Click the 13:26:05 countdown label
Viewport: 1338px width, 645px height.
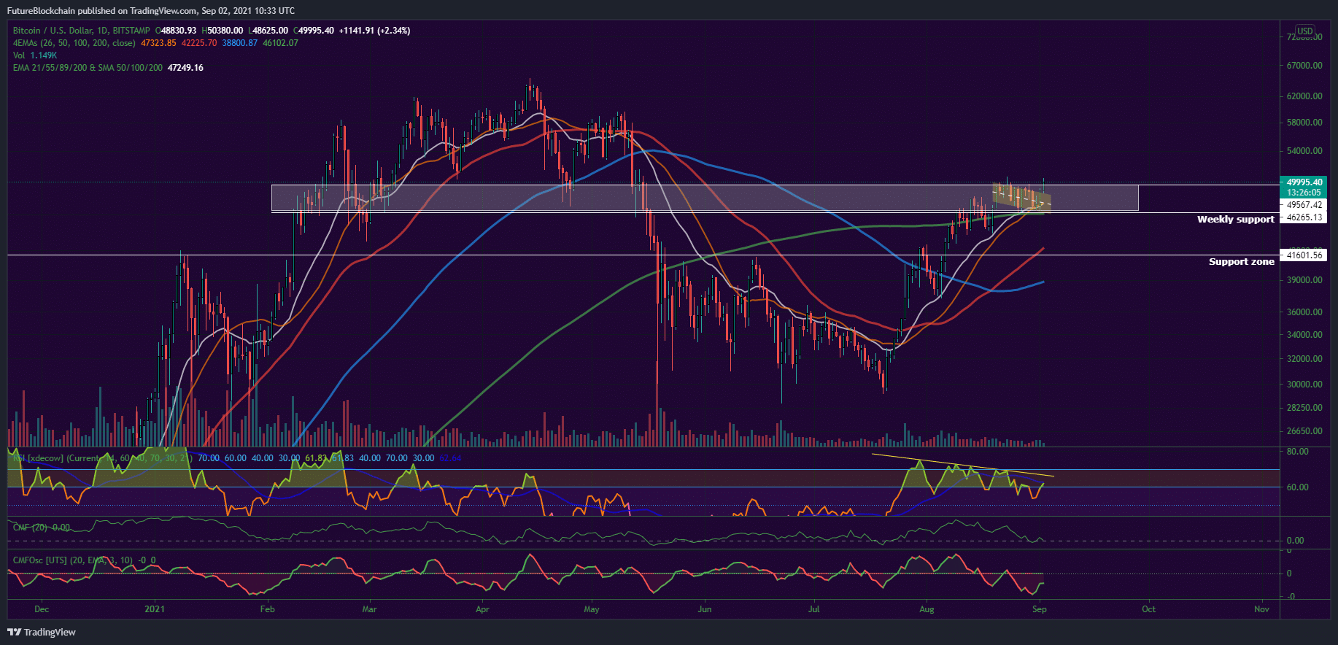[x=1304, y=193]
